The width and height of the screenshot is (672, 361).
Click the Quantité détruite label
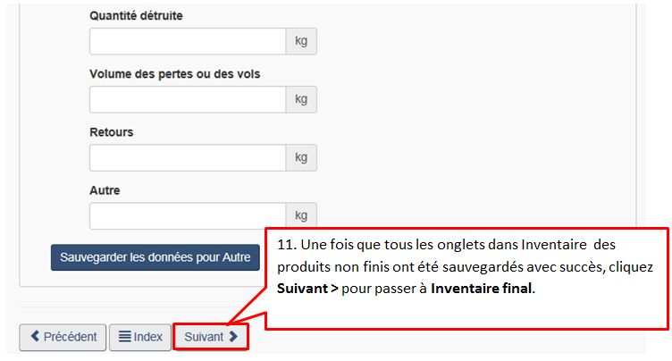click(139, 16)
